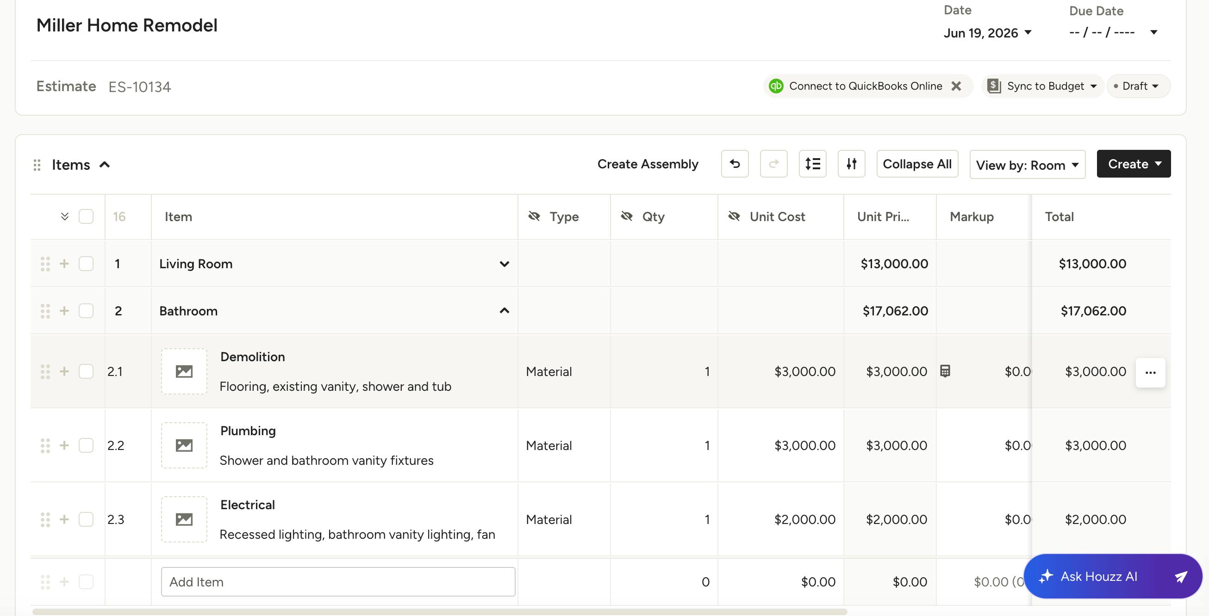Click the Living Room total $13,000.00
Screen dimensions: 1209x616
click(1092, 264)
